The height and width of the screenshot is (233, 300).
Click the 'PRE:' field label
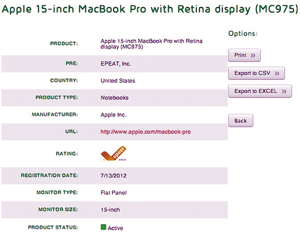pos(72,63)
